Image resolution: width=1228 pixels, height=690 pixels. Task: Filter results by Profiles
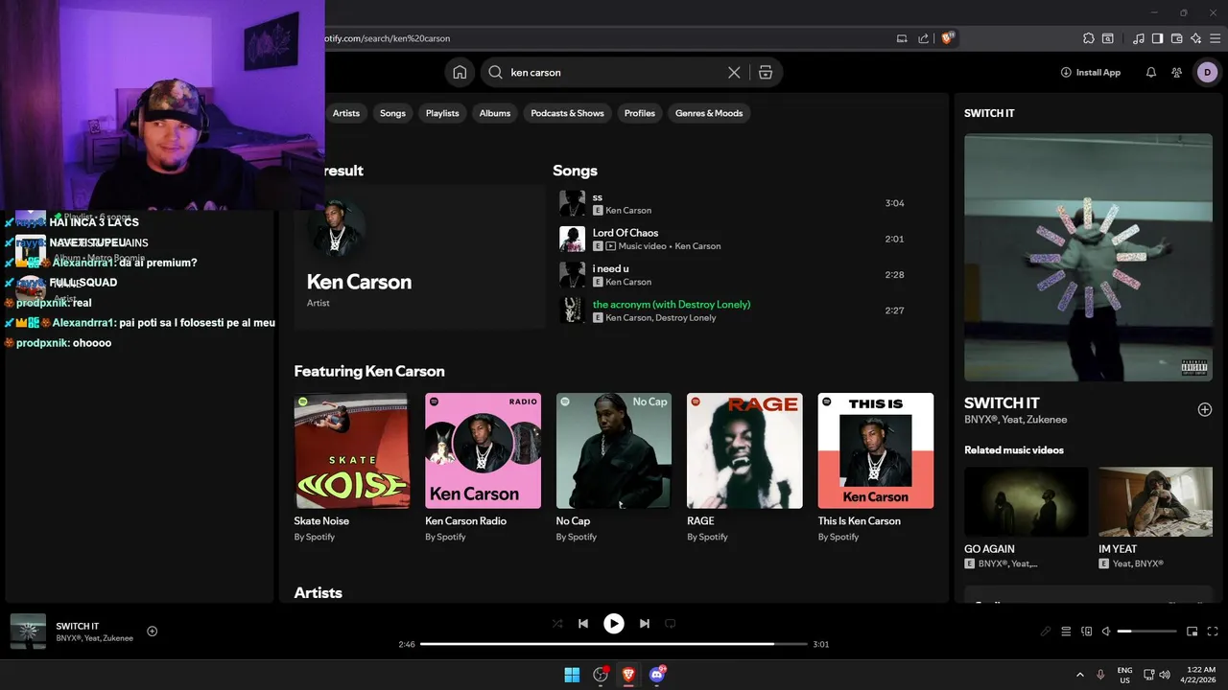click(640, 113)
